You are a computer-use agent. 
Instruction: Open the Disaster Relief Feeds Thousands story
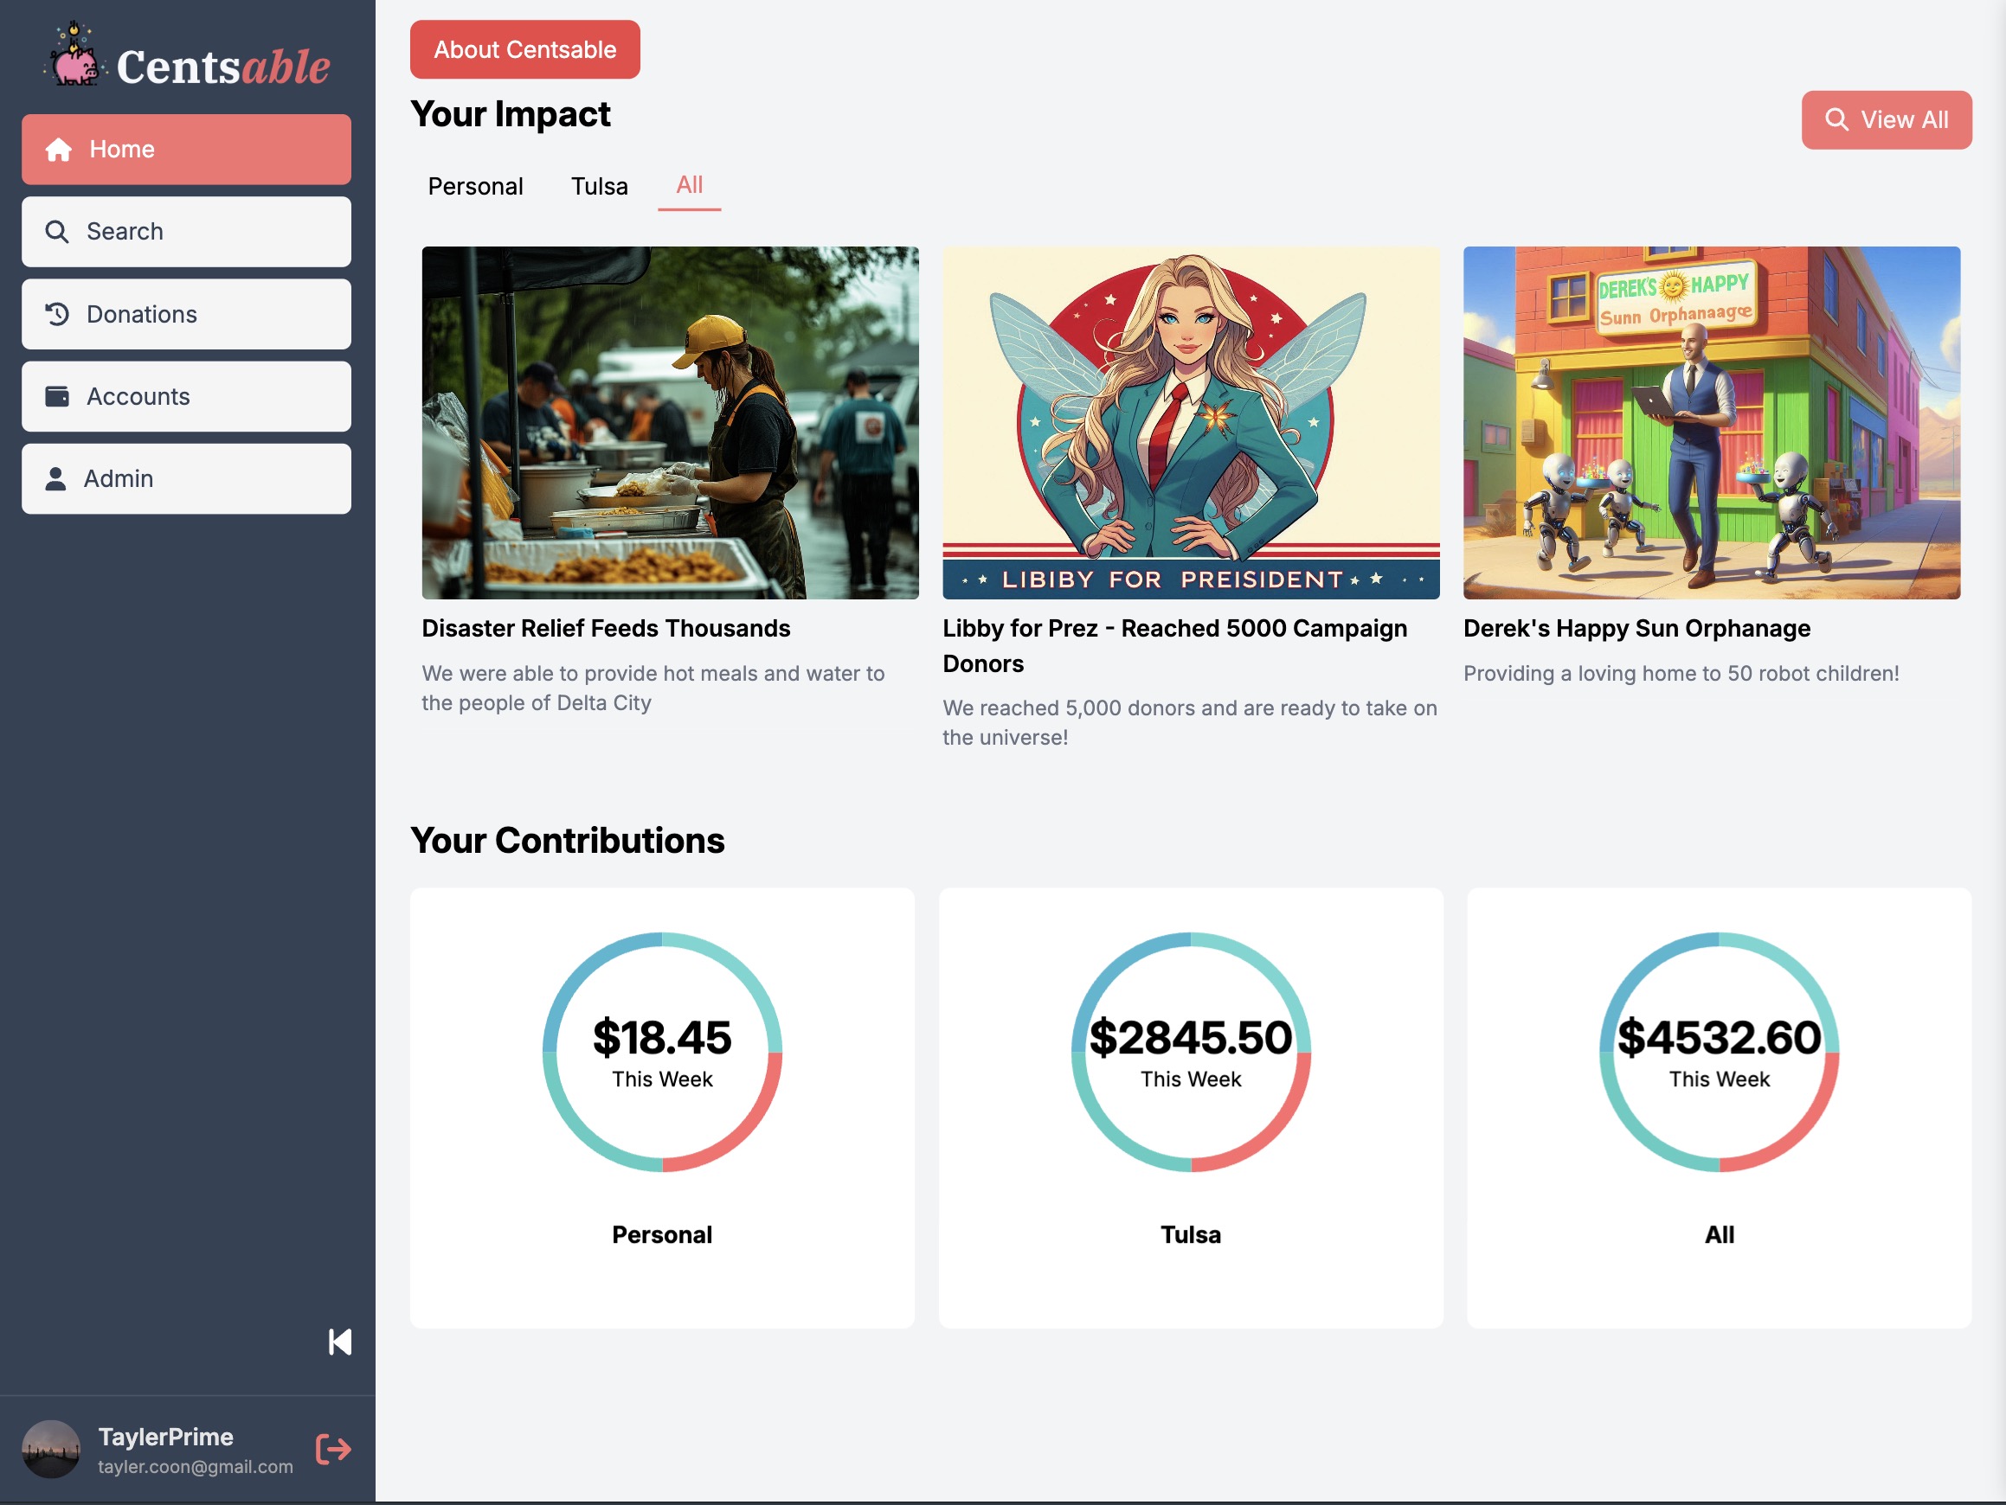pyautogui.click(x=670, y=421)
